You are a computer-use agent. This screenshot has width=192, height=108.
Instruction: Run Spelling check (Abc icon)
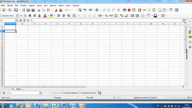point(85,10)
